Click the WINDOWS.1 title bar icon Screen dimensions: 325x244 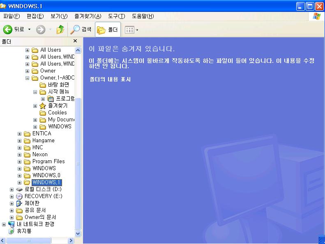click(3, 6)
